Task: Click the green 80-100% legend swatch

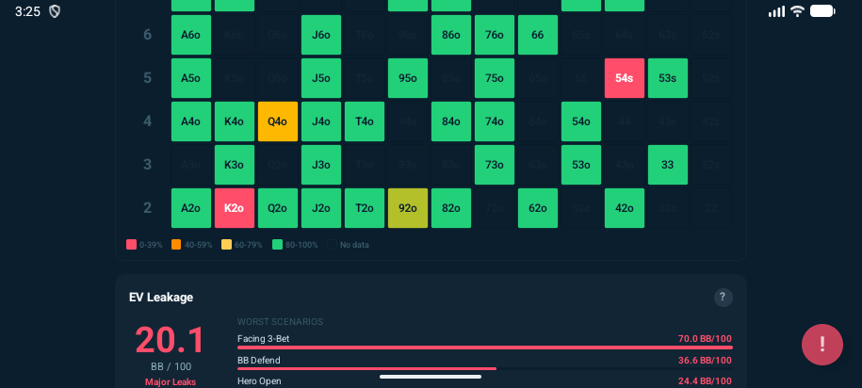Action: (x=277, y=245)
